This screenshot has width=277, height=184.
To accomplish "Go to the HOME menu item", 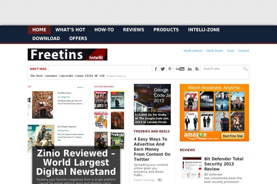I will click(39, 30).
